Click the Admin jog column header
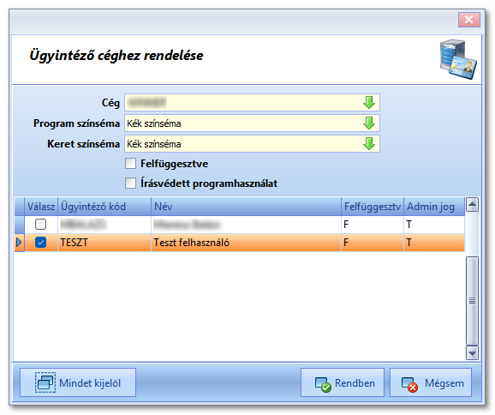Viewport: 495px width, 415px height. 434,207
